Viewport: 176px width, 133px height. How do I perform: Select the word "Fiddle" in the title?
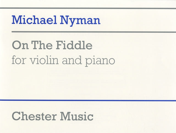pyautogui.click(x=75, y=45)
